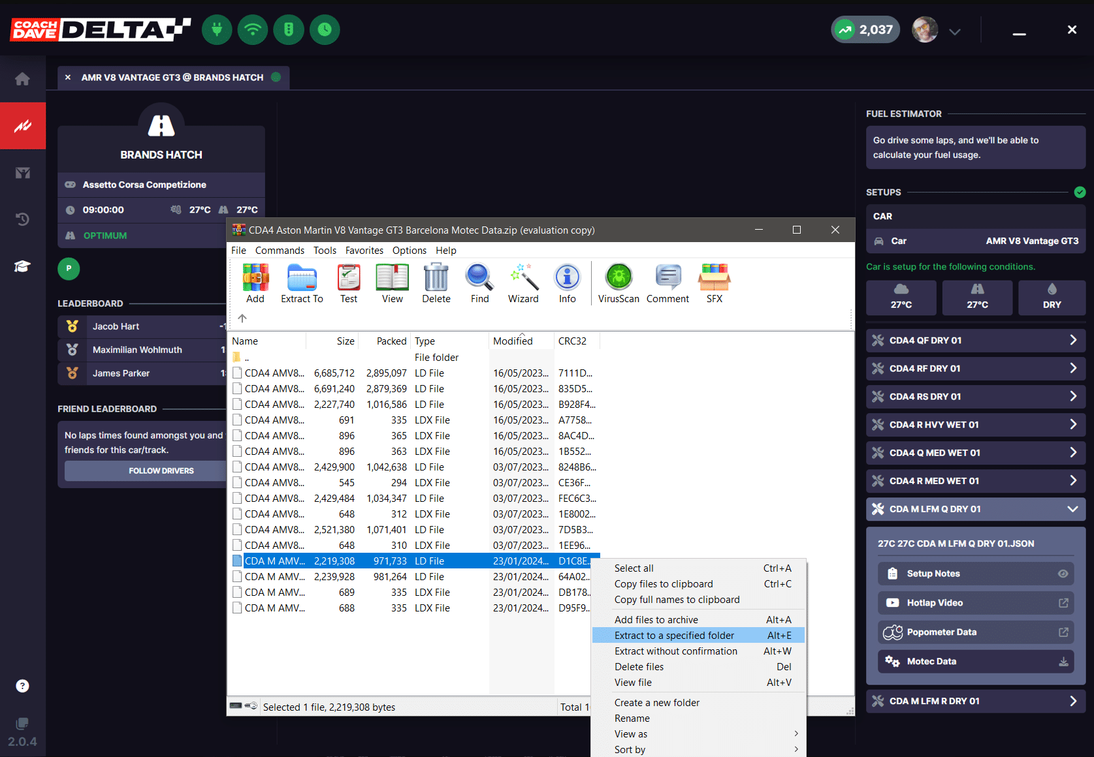
Task: Open the profile avatar dropdown arrow
Action: pyautogui.click(x=955, y=31)
